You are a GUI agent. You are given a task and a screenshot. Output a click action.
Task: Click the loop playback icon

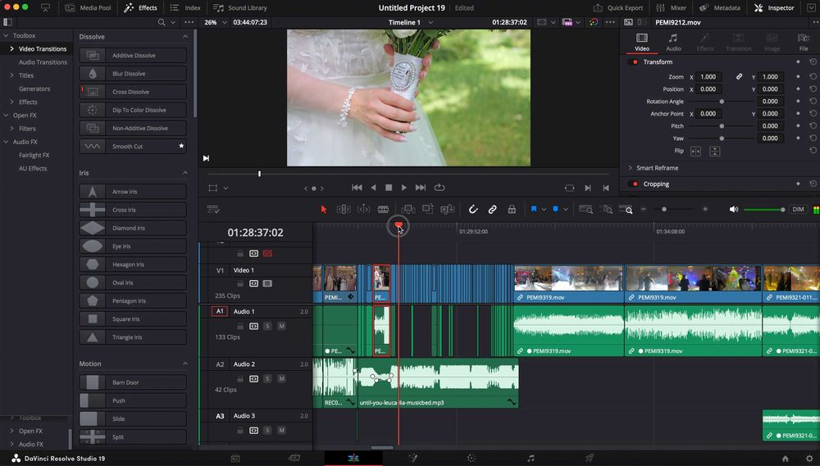440,188
